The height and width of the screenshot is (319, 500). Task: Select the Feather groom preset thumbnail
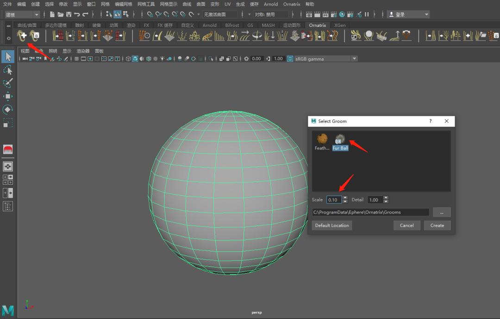pyautogui.click(x=322, y=138)
